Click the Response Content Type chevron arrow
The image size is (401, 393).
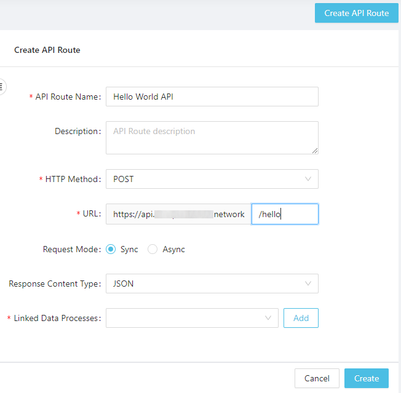tap(308, 284)
